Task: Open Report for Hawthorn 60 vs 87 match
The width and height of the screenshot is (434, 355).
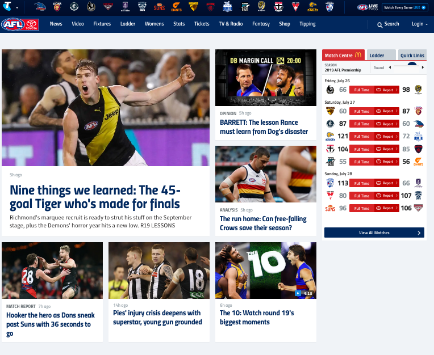Action: coord(387,111)
